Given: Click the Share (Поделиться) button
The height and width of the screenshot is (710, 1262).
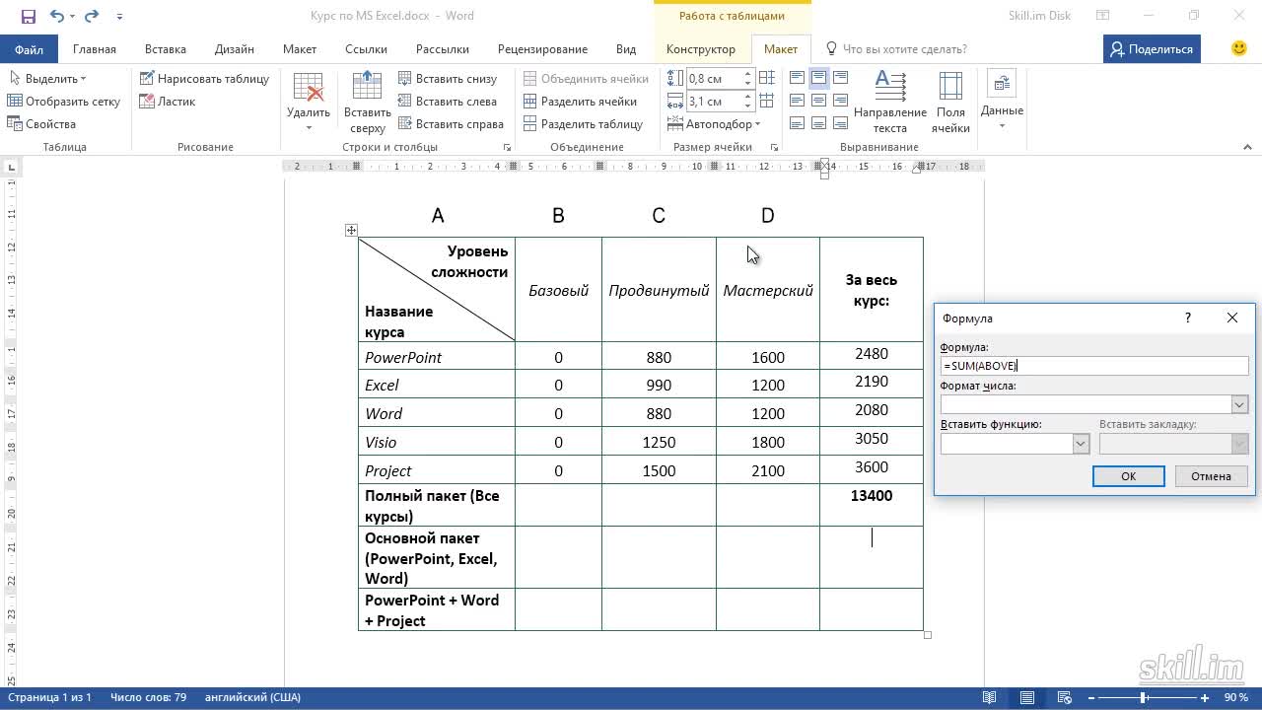Looking at the screenshot, I should (1152, 48).
